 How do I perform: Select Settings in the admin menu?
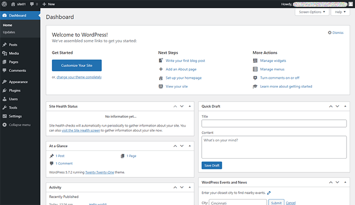pyautogui.click(x=15, y=116)
